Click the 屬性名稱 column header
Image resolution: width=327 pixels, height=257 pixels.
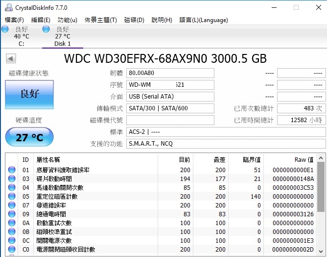click(x=95, y=159)
